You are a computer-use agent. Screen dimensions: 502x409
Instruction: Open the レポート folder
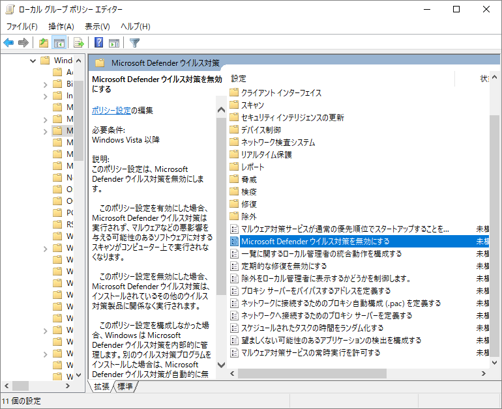click(247, 167)
